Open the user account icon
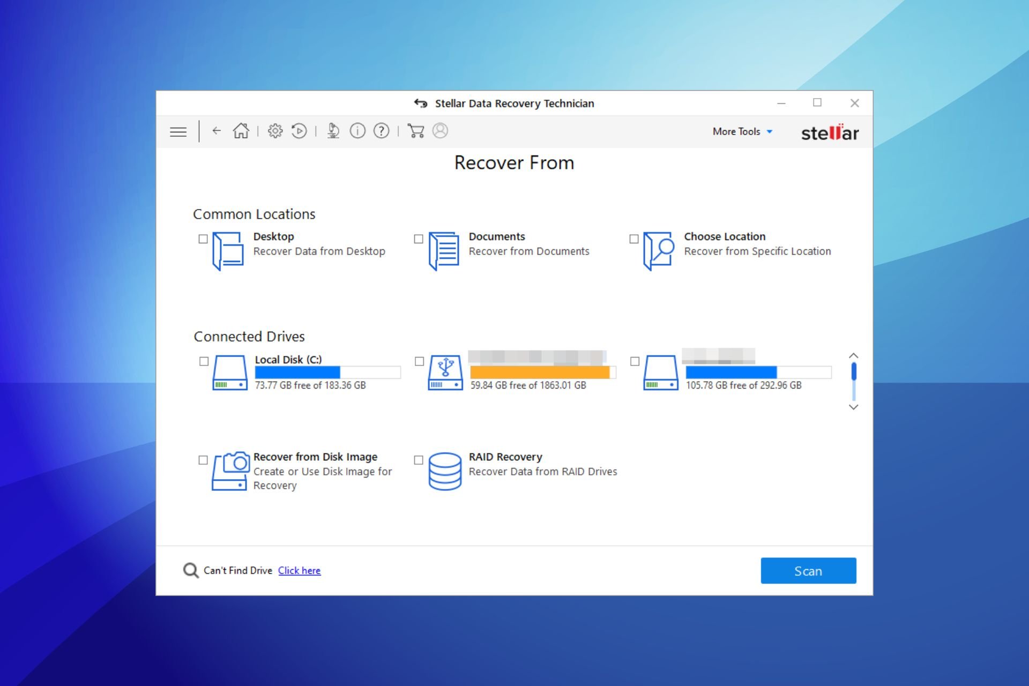 (440, 131)
